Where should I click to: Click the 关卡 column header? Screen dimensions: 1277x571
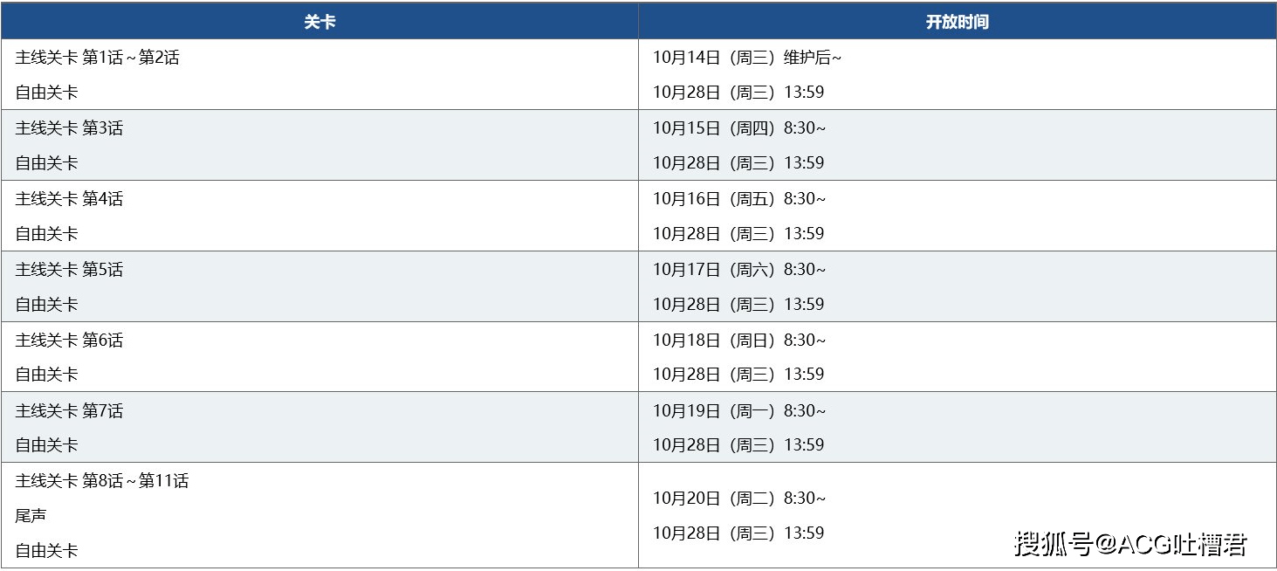pyautogui.click(x=319, y=22)
